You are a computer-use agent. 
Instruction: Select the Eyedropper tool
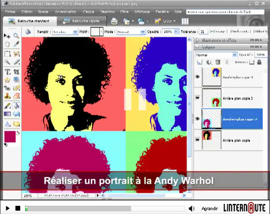pos(16,44)
